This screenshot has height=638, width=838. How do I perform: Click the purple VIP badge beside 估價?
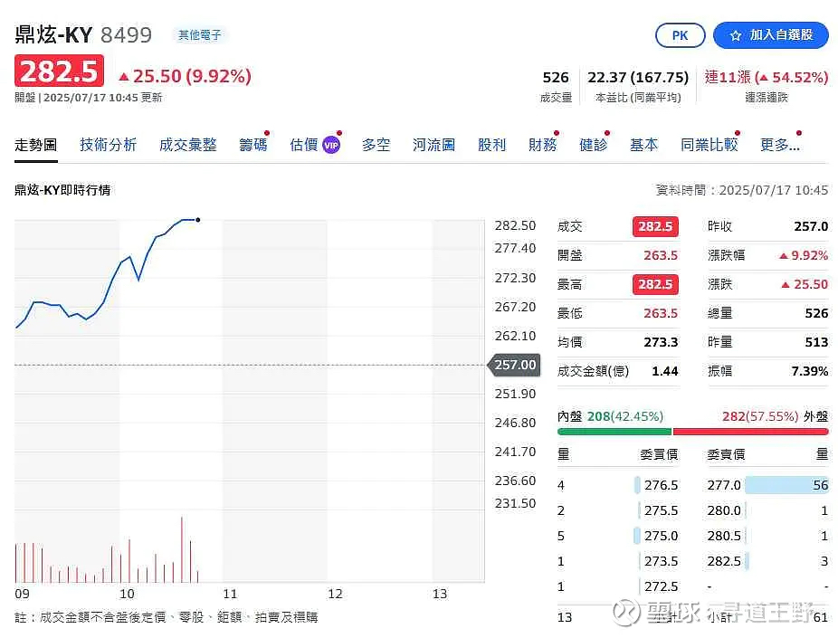(331, 145)
